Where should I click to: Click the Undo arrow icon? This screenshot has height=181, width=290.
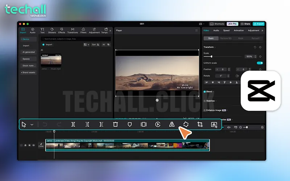point(45,125)
